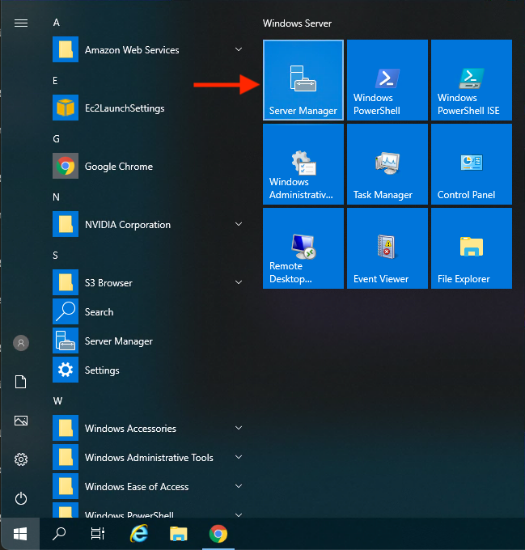Open the Documents icon in sidebar
Screen dimensions: 525x550
click(x=21, y=382)
